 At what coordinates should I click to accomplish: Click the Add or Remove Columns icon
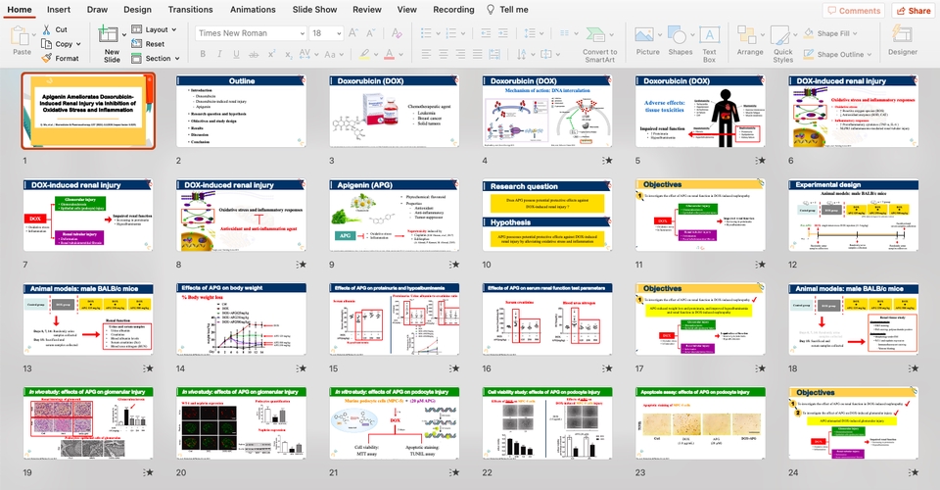click(x=565, y=33)
